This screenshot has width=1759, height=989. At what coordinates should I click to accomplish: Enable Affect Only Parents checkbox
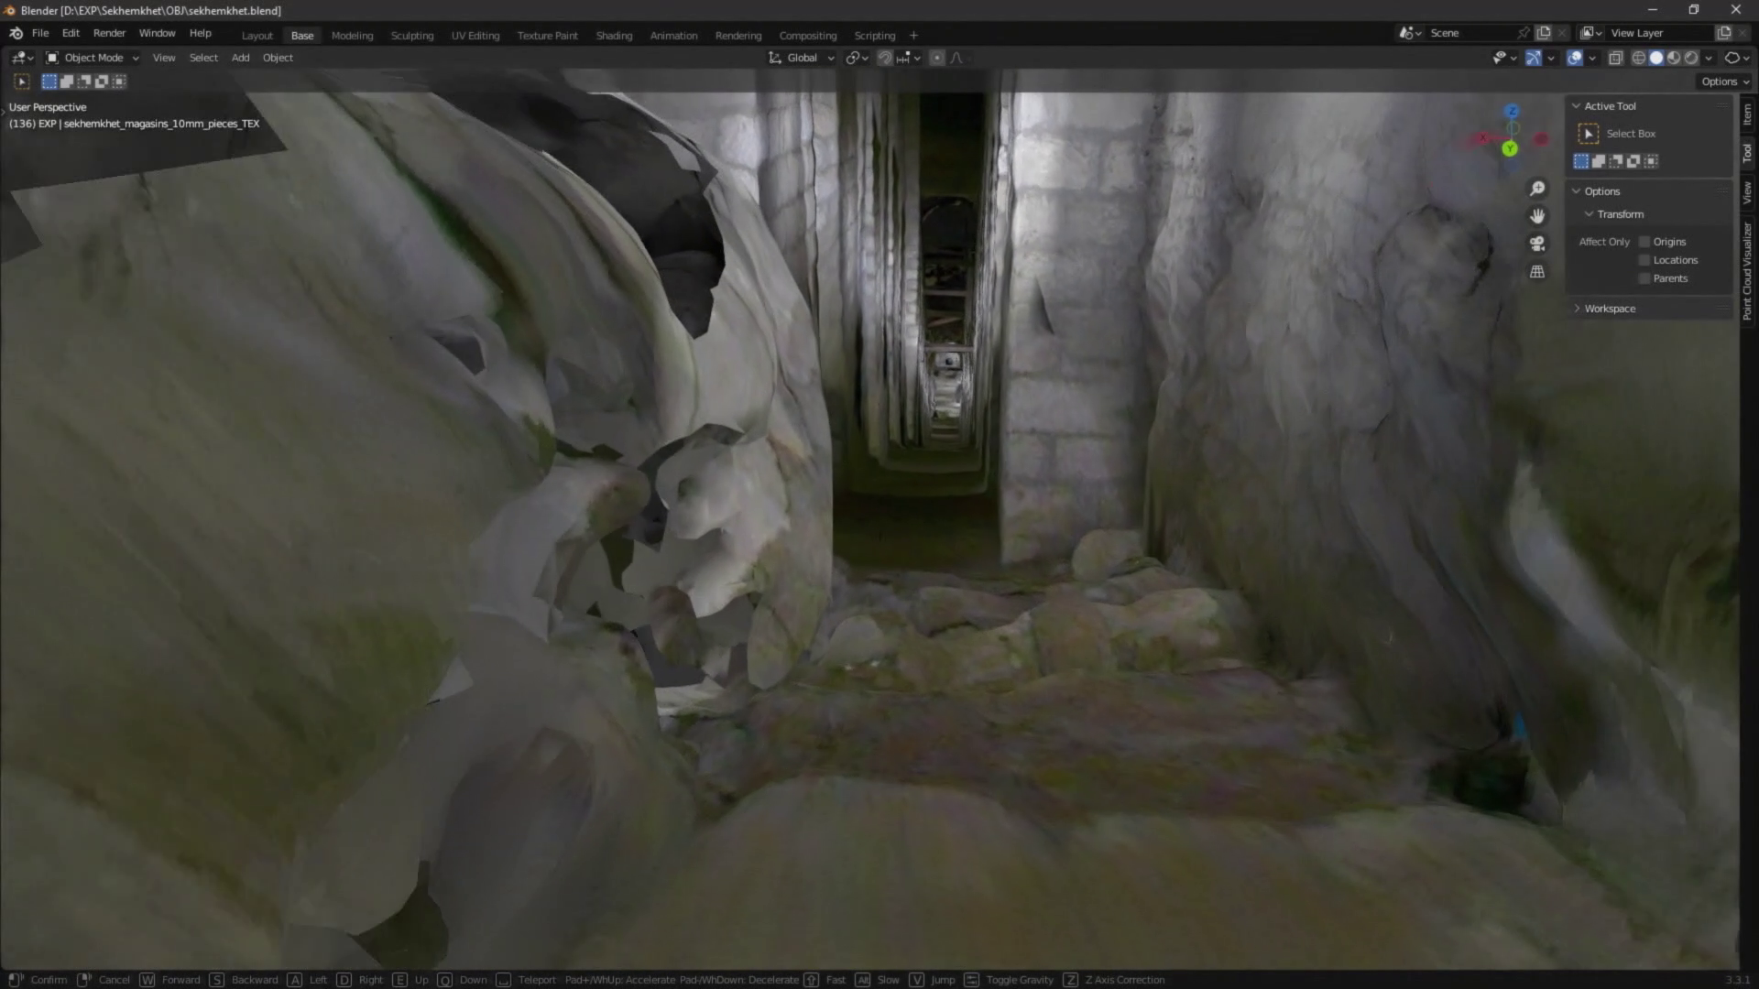1644,278
